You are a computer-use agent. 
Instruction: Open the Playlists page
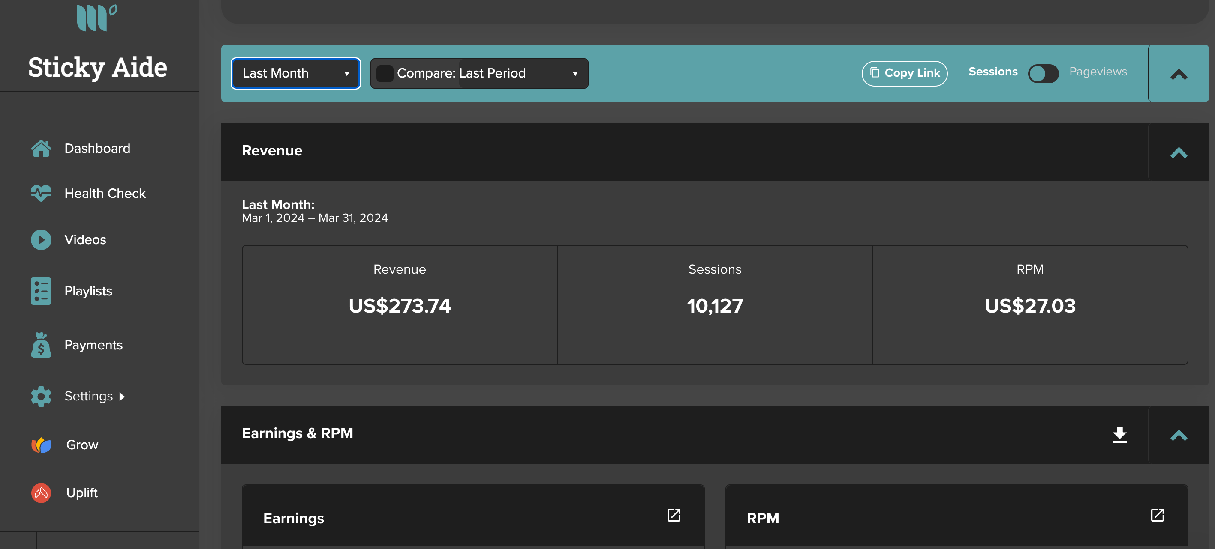[88, 291]
